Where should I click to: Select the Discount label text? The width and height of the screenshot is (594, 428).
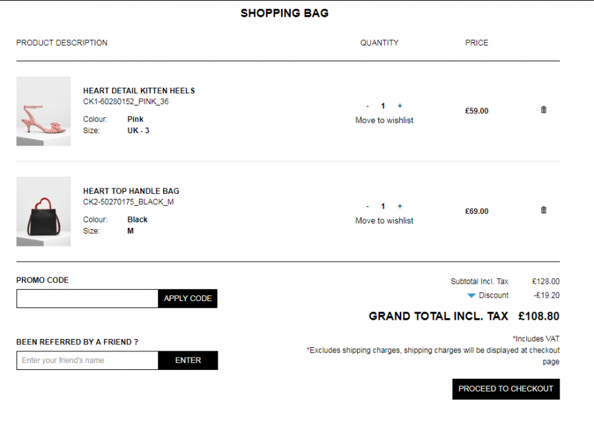[x=494, y=295]
